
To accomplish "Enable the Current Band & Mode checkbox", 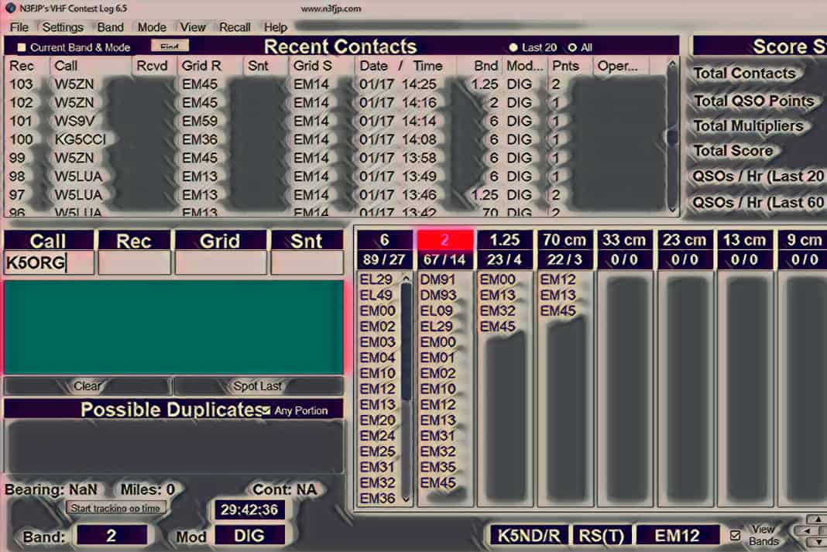I will tap(22, 46).
